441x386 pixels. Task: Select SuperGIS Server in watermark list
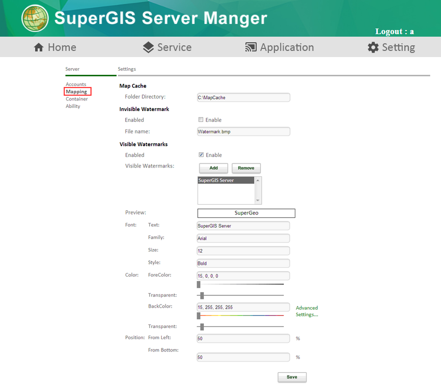226,180
